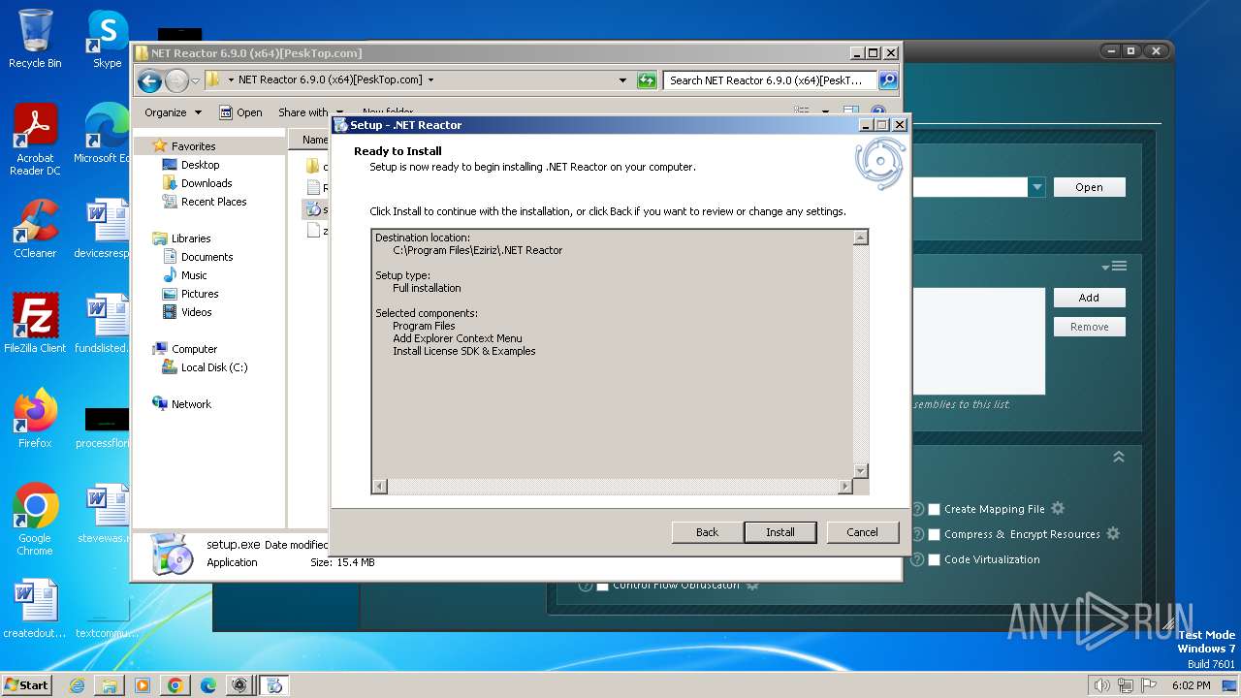This screenshot has height=698, width=1241.
Task: Open the stevewas Word document icon
Action: [105, 514]
